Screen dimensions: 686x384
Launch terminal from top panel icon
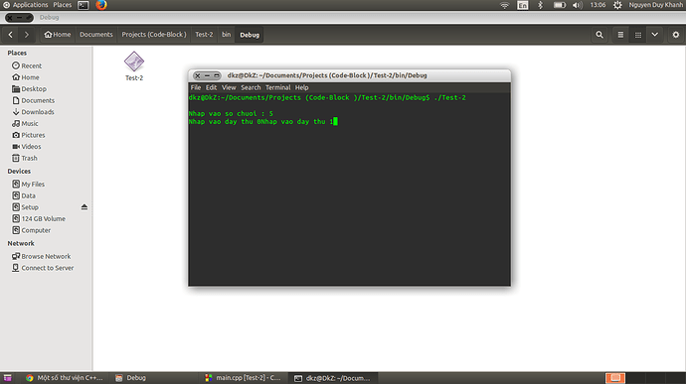coord(84,5)
